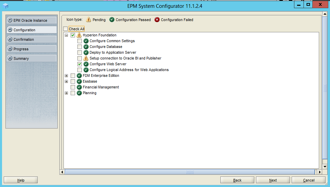330x187 pixels.
Task: Check the FDM Enterprise Edition checkbox
Action: [x=73, y=76]
